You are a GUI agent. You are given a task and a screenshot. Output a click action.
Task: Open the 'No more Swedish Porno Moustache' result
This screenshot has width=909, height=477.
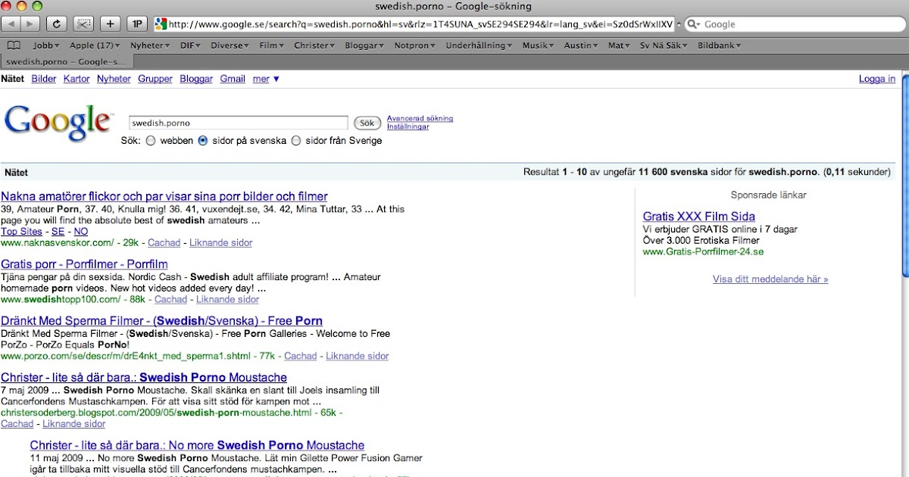[197, 445]
